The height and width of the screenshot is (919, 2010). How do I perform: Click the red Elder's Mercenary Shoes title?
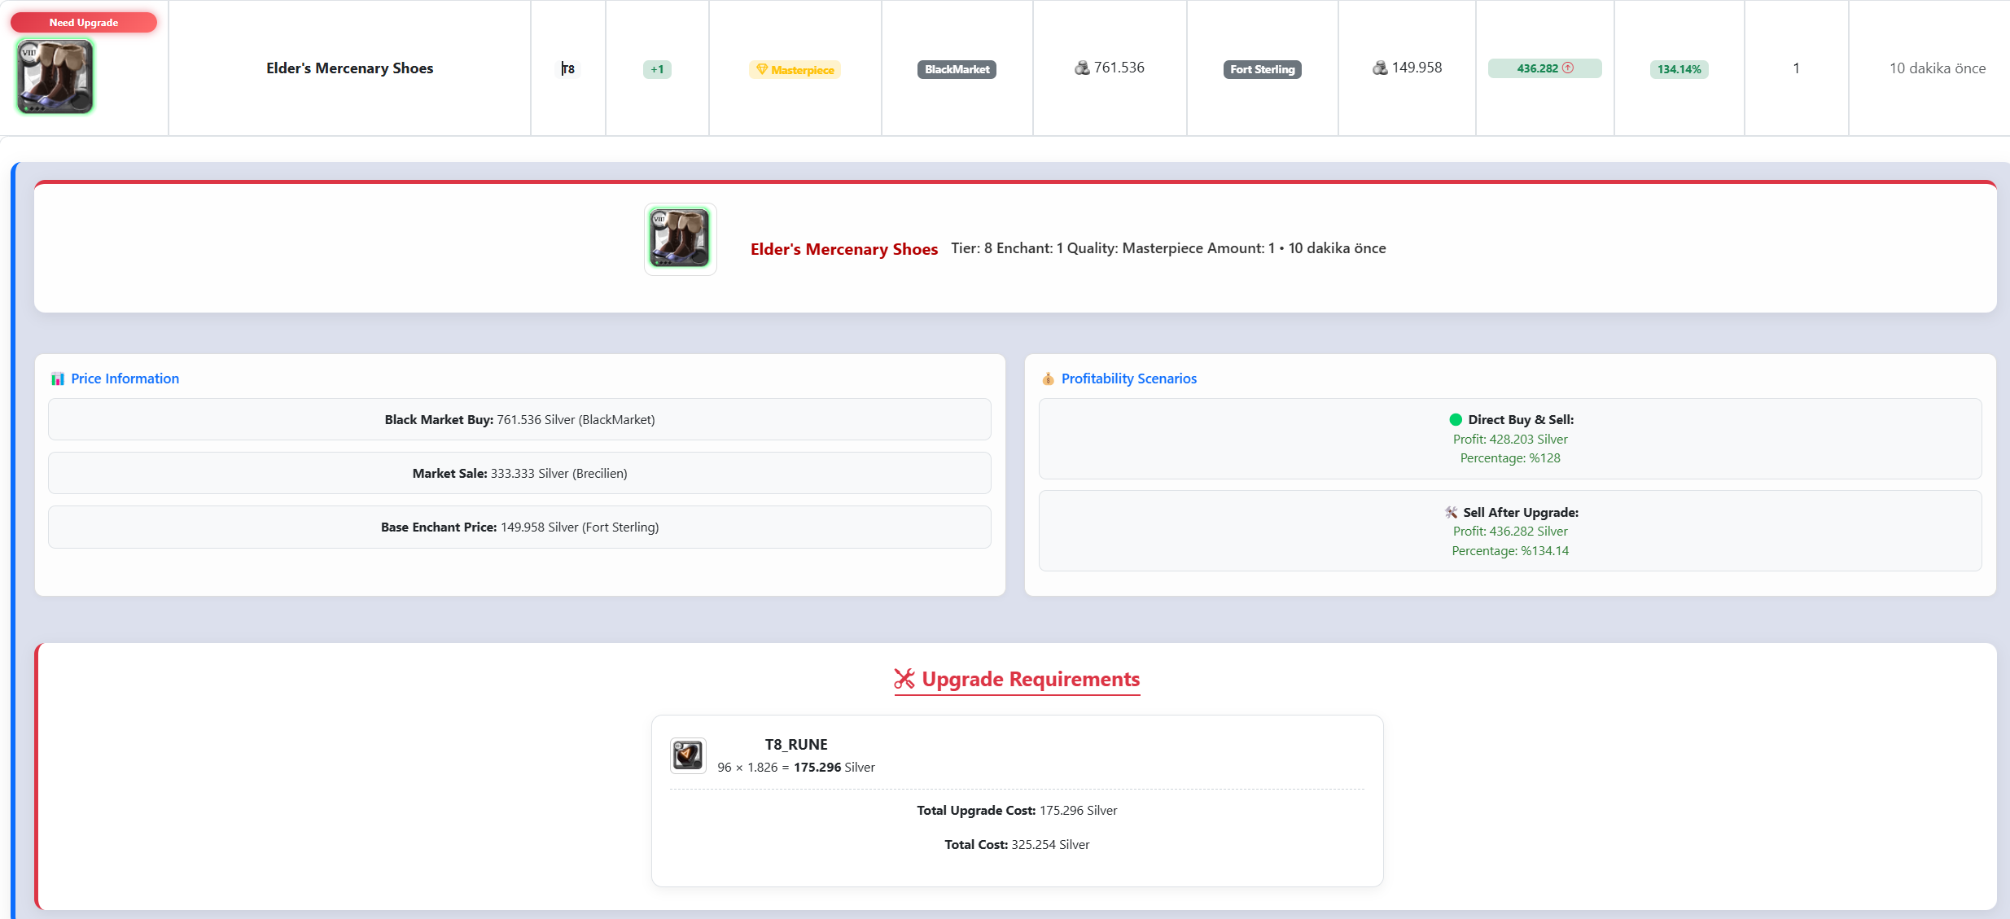tap(843, 249)
